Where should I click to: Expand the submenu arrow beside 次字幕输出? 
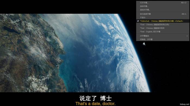tap(187, 36)
